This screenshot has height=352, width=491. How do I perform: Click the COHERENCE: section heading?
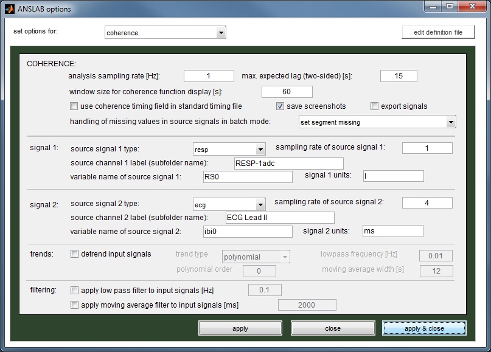pyautogui.click(x=51, y=64)
